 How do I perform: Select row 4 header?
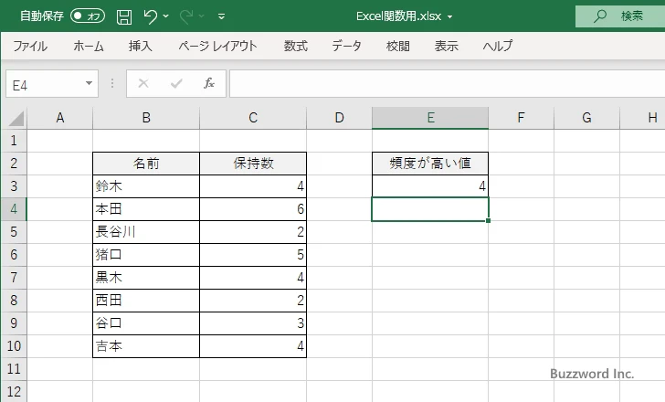point(14,209)
